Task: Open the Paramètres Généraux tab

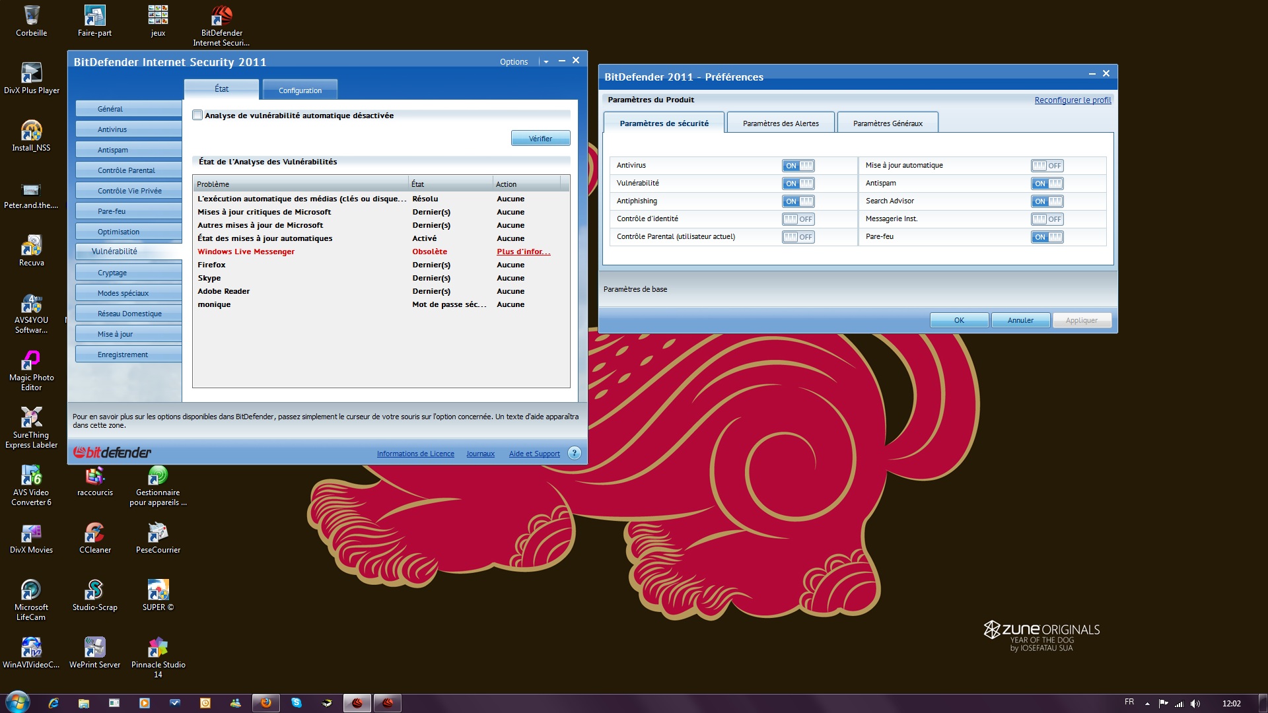Action: coord(888,123)
